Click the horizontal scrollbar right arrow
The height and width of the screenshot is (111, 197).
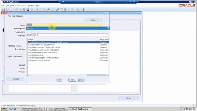tap(107, 75)
